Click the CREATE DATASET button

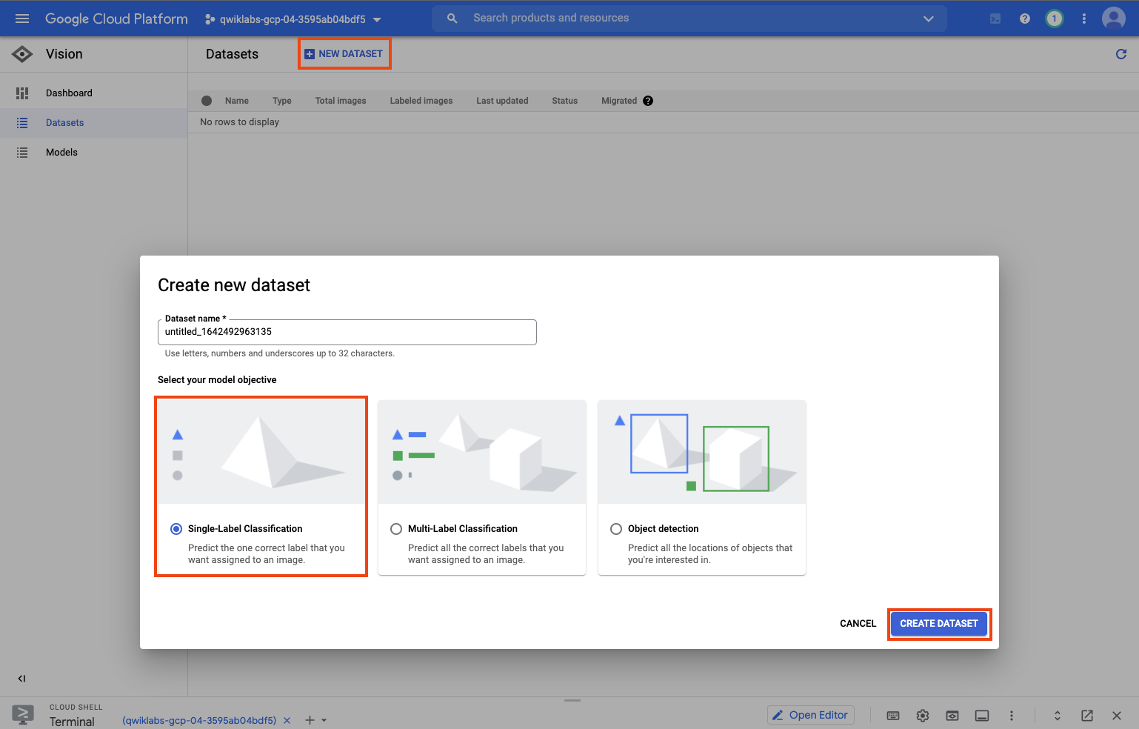pos(939,624)
